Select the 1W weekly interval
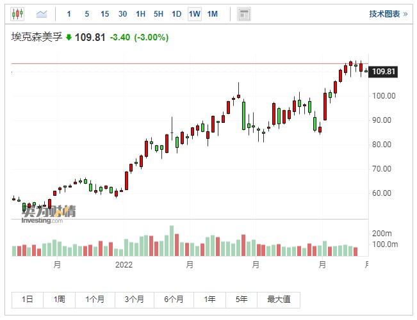 (194, 13)
